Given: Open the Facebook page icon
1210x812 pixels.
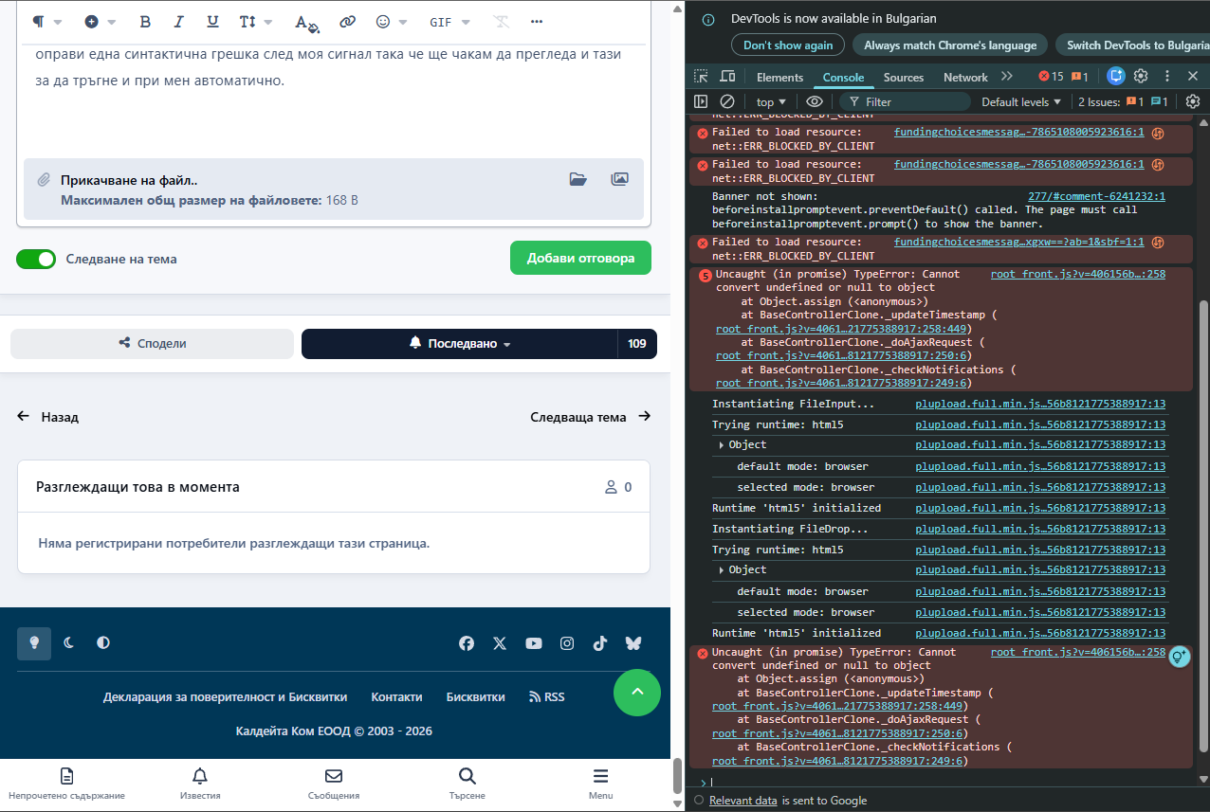Looking at the screenshot, I should pos(467,643).
